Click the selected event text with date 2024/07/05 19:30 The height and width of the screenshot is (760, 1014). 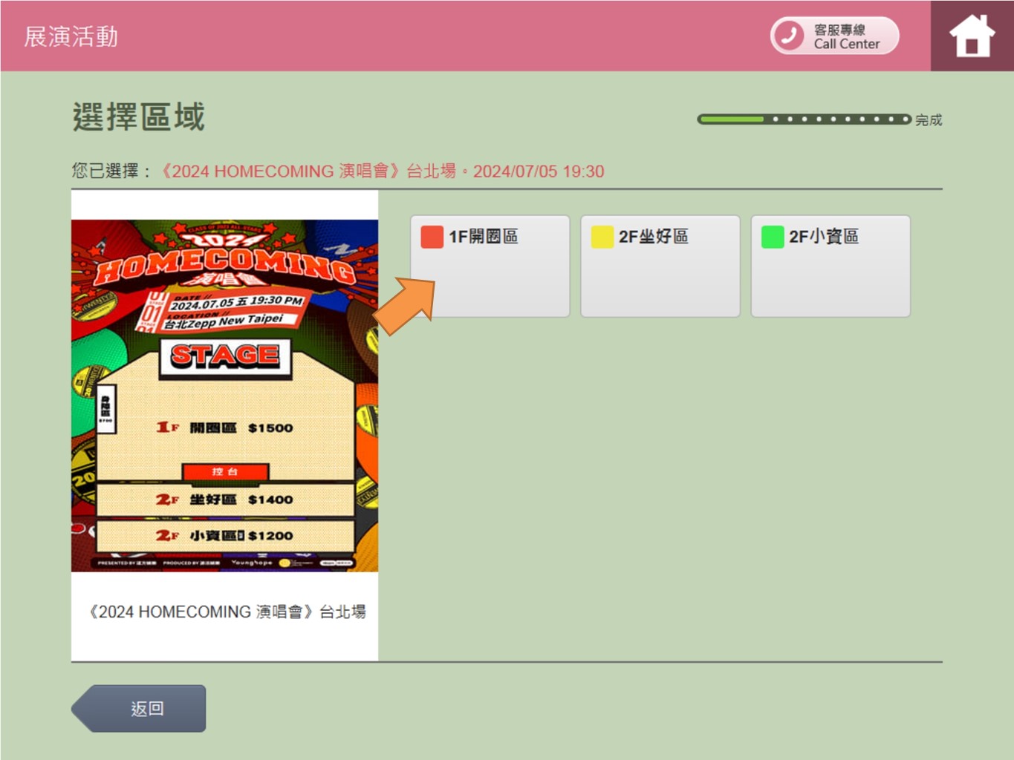point(383,171)
